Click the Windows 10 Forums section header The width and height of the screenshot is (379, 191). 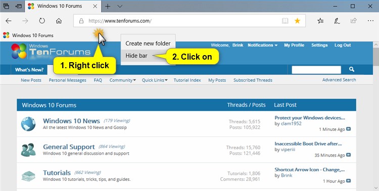pyautogui.click(x=49, y=105)
